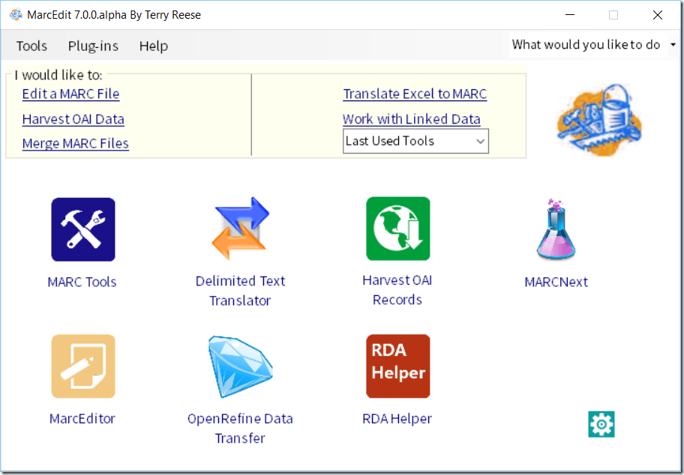Click the RDA Helper text label
This screenshot has width=684, height=475.
pos(397,418)
